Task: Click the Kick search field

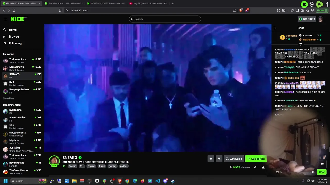Action: point(165,19)
